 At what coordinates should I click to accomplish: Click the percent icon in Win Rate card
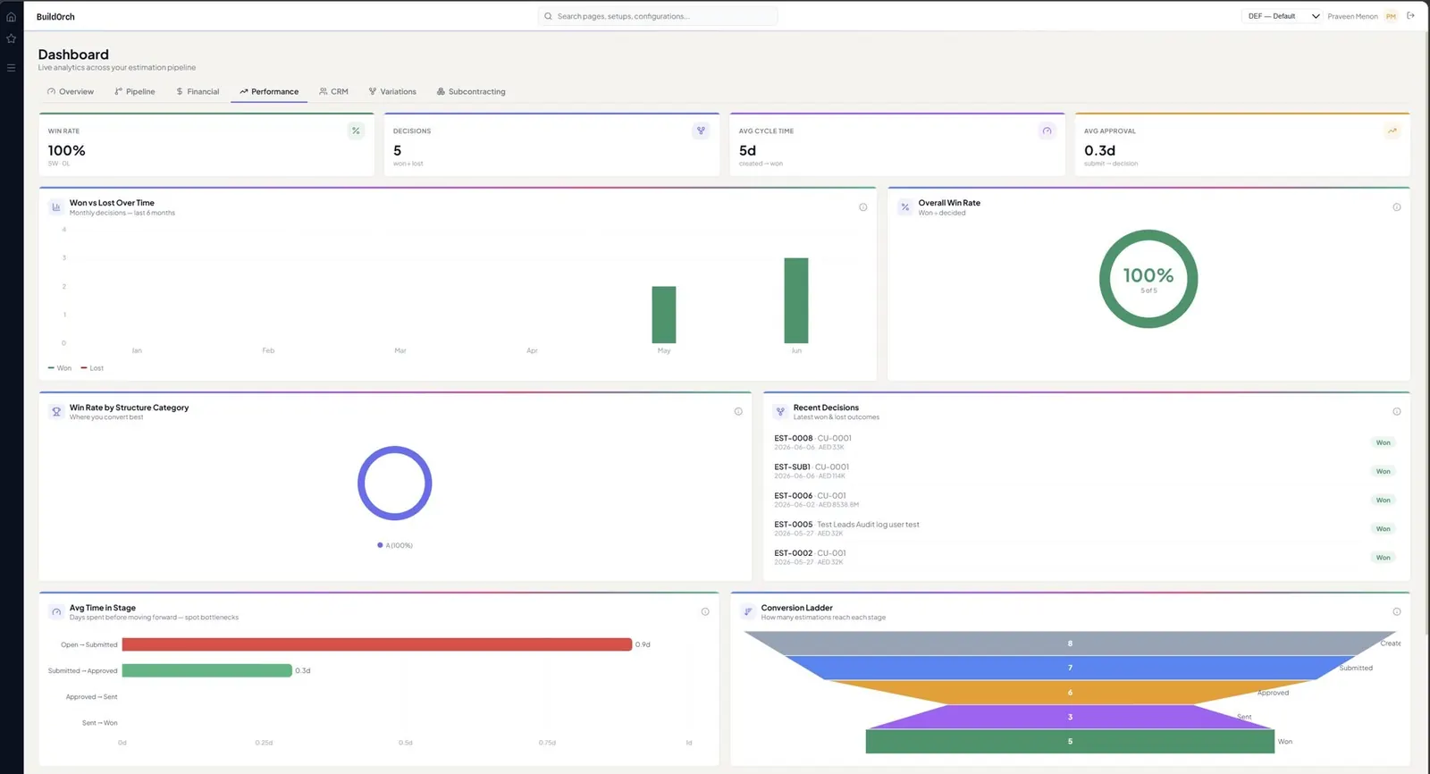(356, 130)
